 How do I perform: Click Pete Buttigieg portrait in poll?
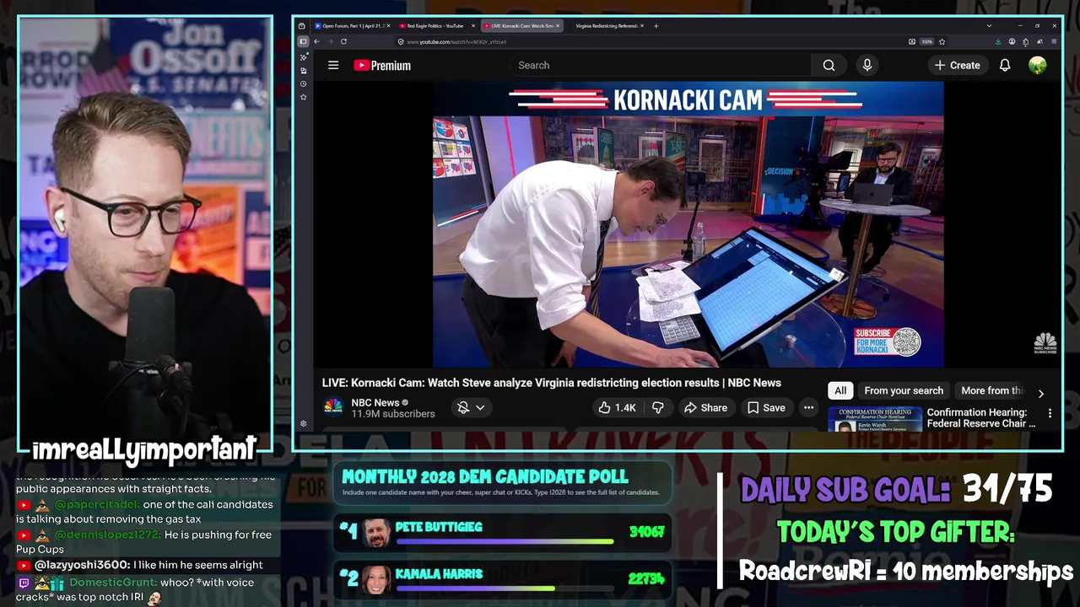tap(377, 533)
